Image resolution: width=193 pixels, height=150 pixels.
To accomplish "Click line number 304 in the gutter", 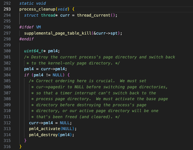I will 7,75.
